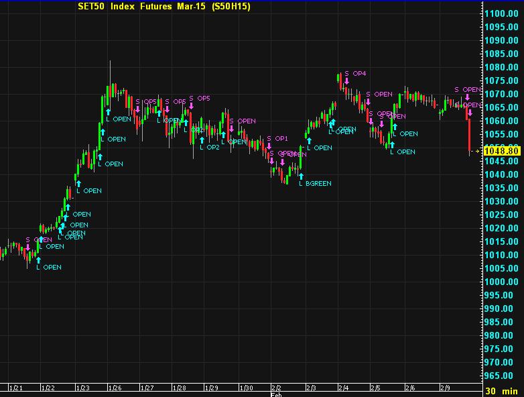Click the 2/4 date marker on axis

pos(343,388)
